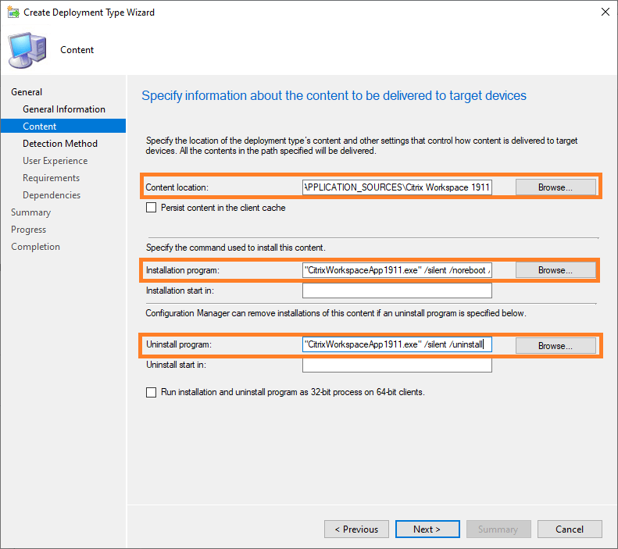Click the 'Content' page title text

(77, 50)
